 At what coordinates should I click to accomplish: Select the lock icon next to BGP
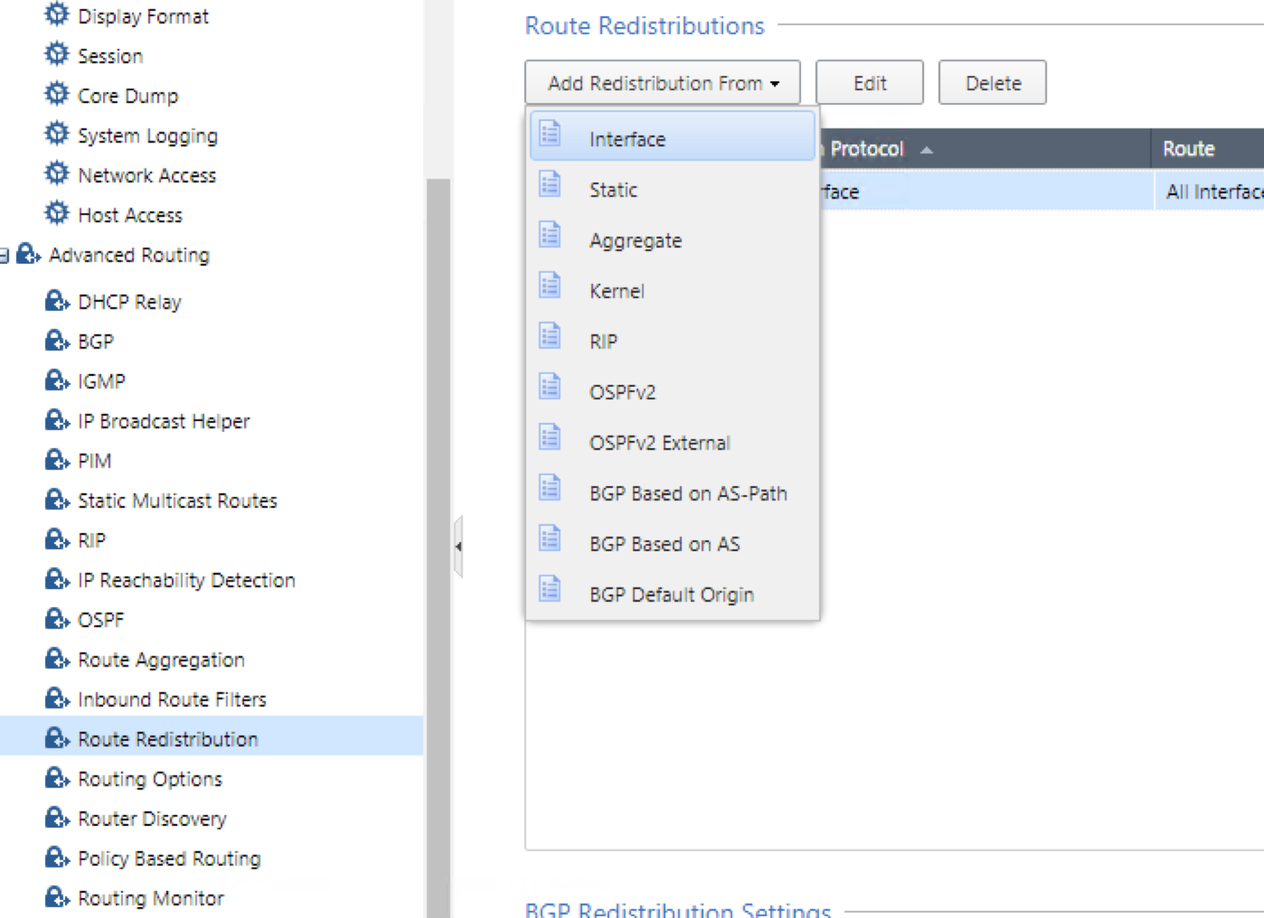(x=57, y=340)
